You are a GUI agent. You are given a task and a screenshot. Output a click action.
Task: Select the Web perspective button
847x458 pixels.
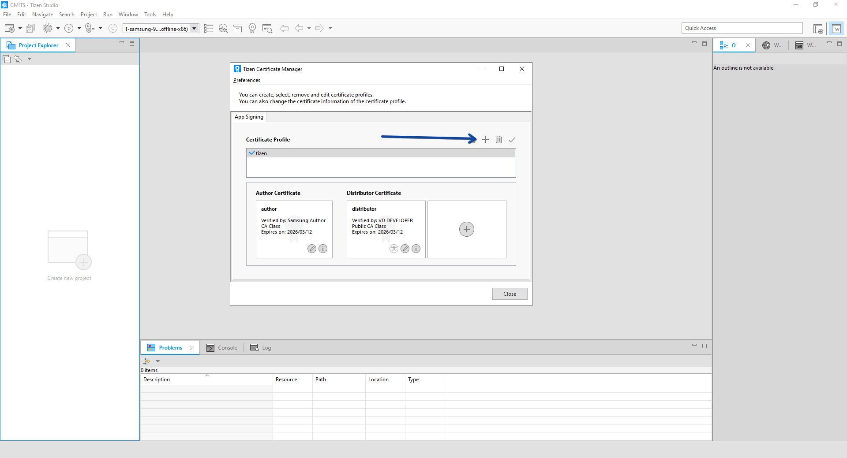coord(836,29)
